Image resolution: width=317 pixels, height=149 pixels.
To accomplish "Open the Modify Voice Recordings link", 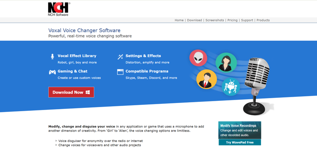I will pyautogui.click(x=238, y=126).
